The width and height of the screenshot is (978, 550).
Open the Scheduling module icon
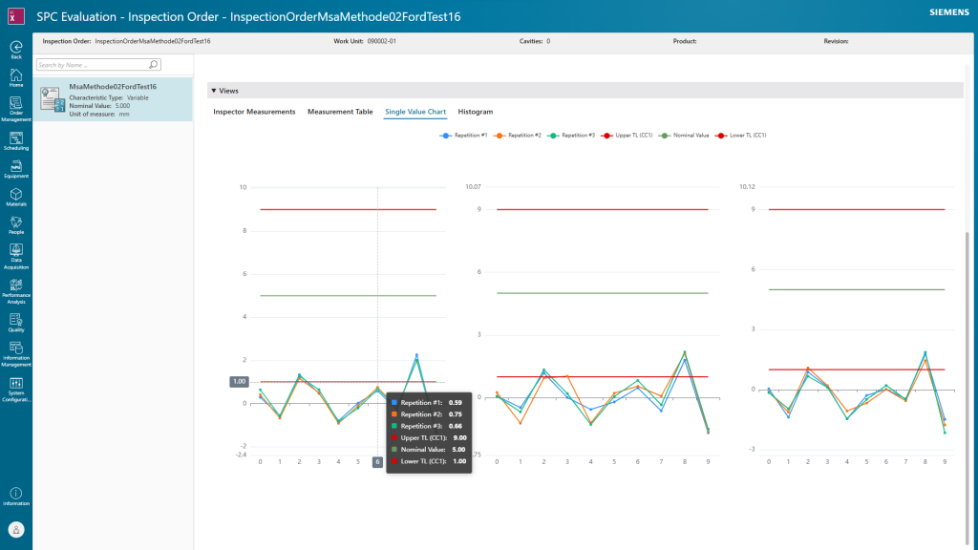click(x=16, y=138)
